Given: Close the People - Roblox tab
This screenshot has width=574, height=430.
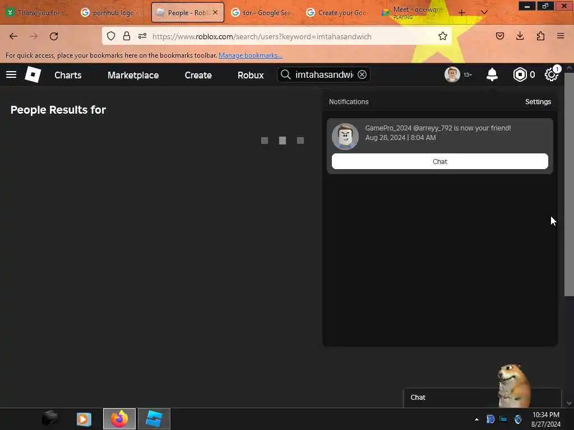Looking at the screenshot, I should coord(215,12).
